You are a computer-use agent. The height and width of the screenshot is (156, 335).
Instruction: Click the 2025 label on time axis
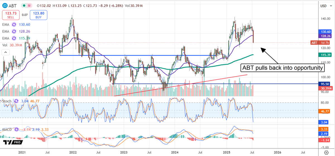[x=226, y=153]
